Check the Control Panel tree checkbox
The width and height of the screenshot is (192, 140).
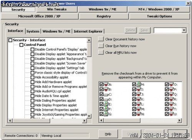(x=22, y=45)
